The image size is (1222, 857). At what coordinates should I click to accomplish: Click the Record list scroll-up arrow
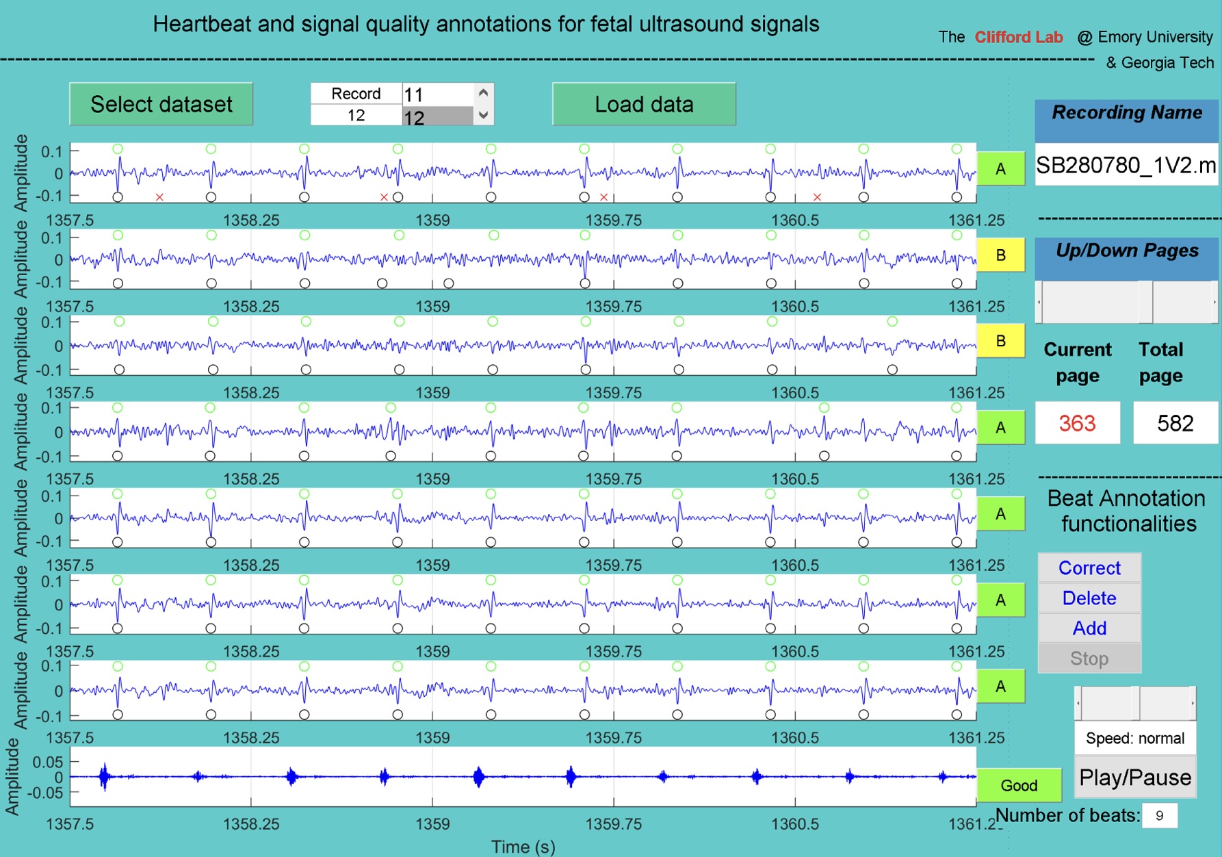(483, 93)
